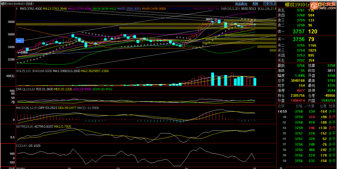Click the 卖五 3761 ask row
The width and height of the screenshot is (337, 169).
pyautogui.click(x=307, y=10)
